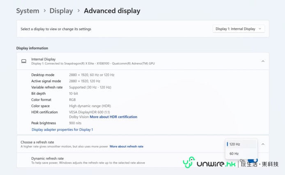Click the chevron before Advanced display
The image size is (285, 175).
[x=78, y=11]
